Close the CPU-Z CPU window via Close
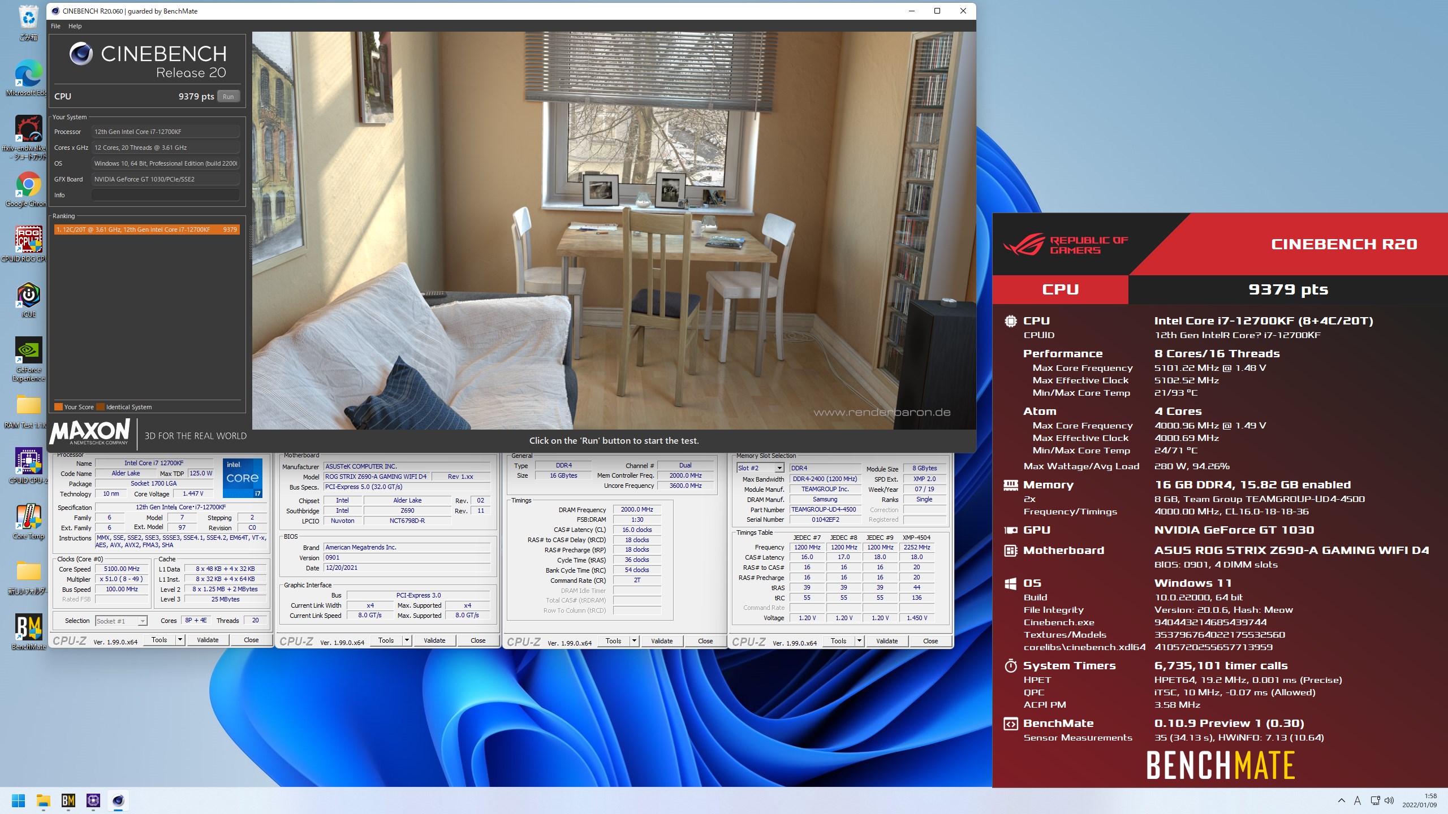Viewport: 1448px width, 814px height. [x=251, y=640]
